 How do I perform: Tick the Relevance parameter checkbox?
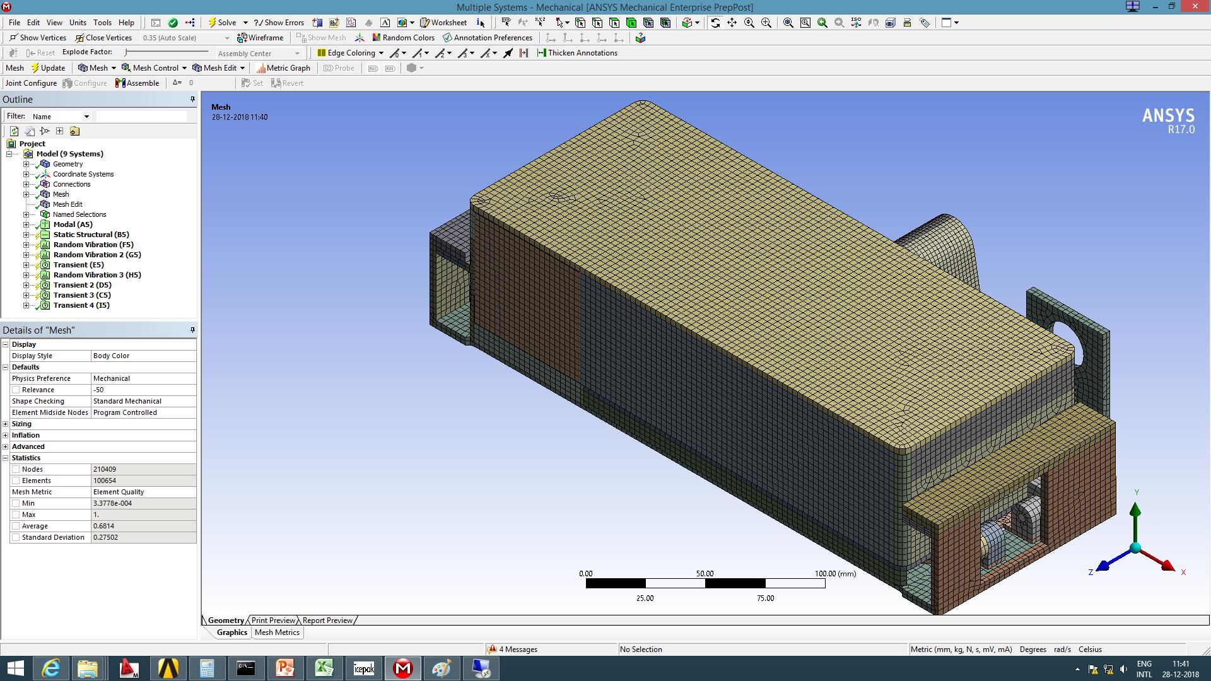coord(16,390)
